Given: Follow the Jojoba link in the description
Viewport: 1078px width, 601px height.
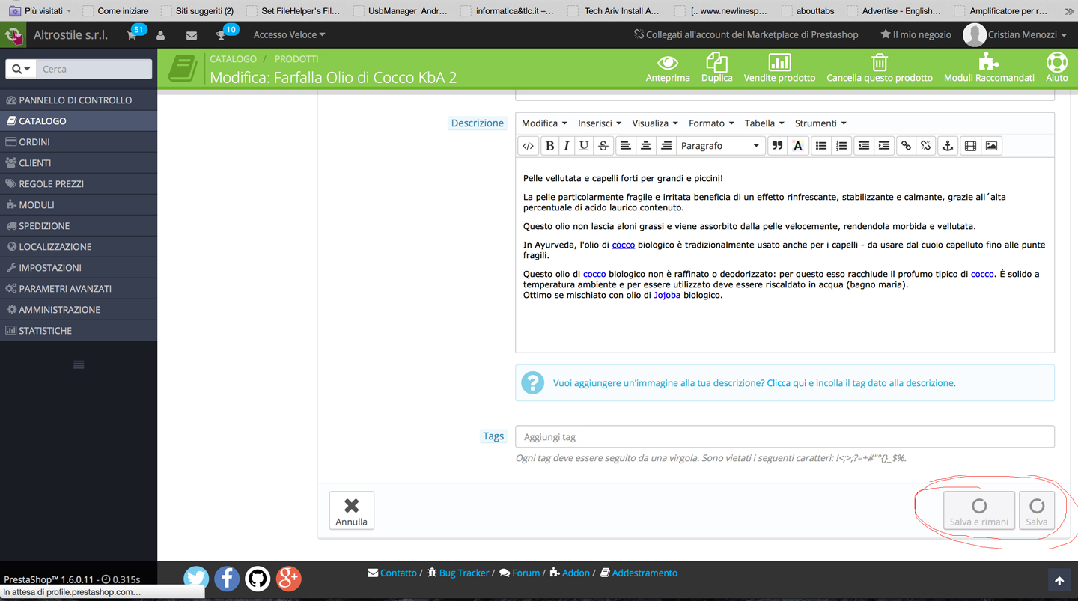Looking at the screenshot, I should click(x=667, y=296).
